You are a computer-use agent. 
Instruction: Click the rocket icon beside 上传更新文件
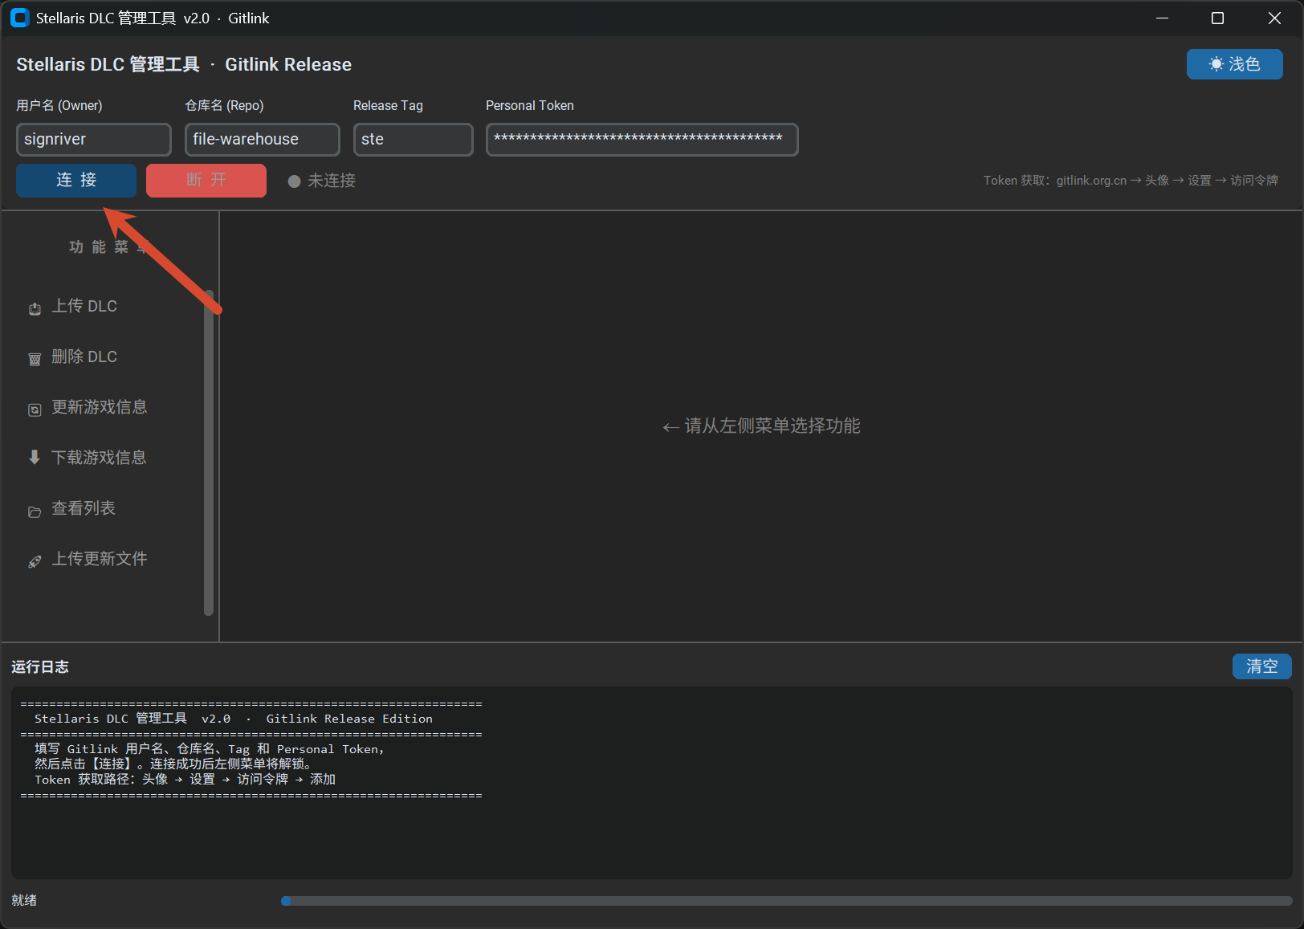click(35, 561)
